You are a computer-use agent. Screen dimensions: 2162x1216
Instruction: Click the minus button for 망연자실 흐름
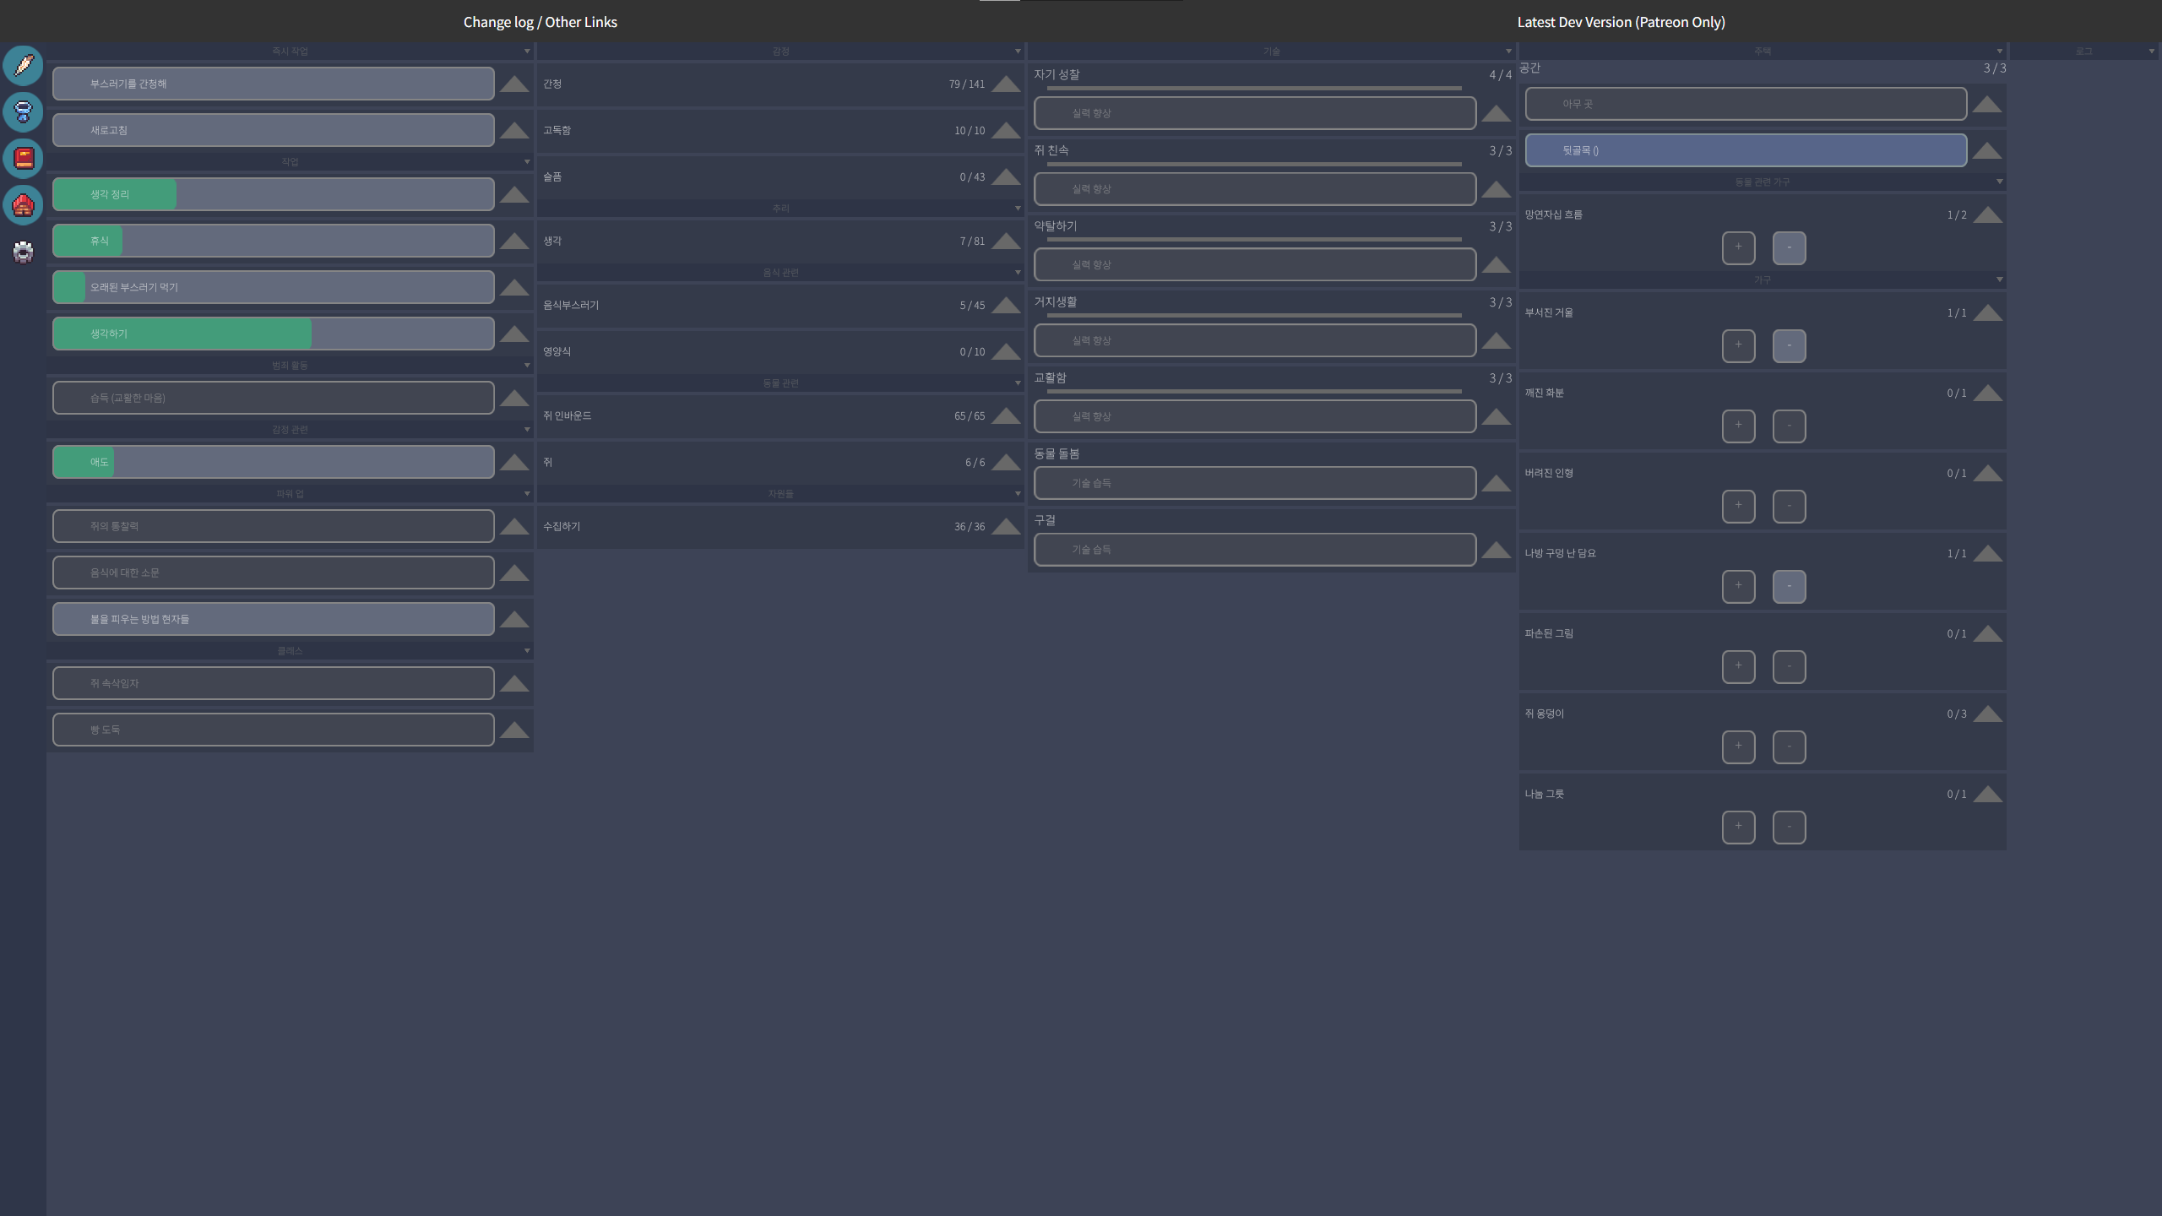pyautogui.click(x=1789, y=247)
